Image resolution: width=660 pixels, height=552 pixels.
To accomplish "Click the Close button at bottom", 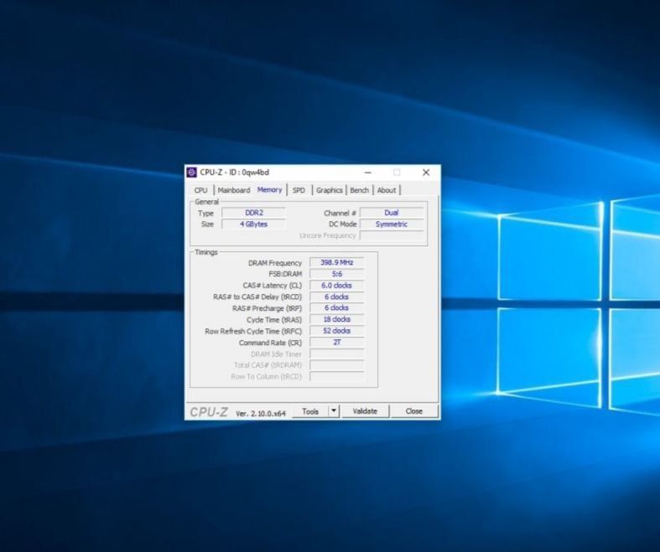I will point(414,411).
